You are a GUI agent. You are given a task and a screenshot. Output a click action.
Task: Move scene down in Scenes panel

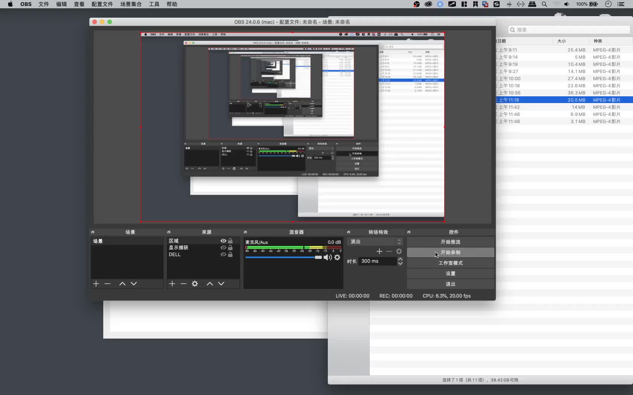[x=134, y=284]
